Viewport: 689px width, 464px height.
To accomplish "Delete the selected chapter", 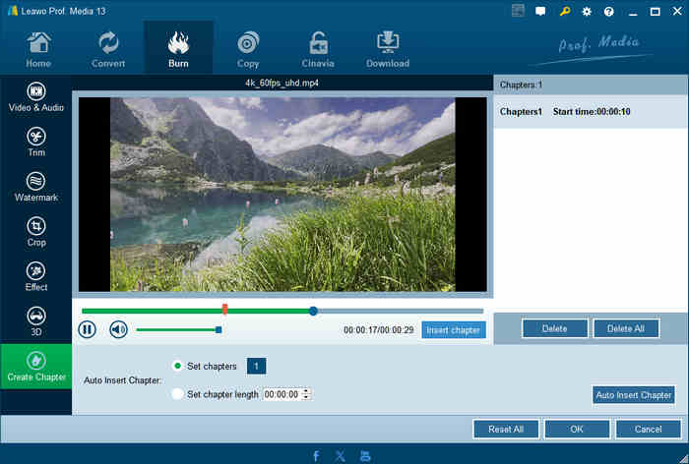I will click(x=554, y=328).
